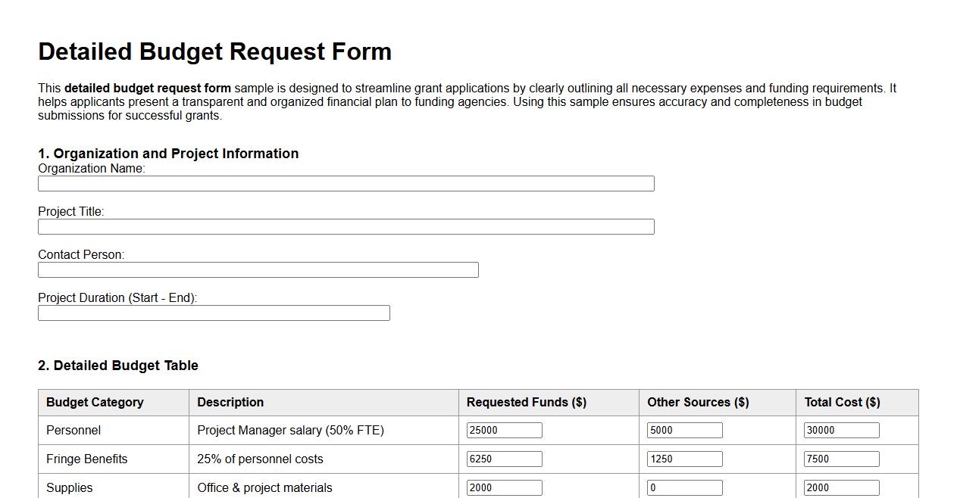Click the Requested Funds field for Supplies row
The image size is (957, 498).
click(x=504, y=487)
